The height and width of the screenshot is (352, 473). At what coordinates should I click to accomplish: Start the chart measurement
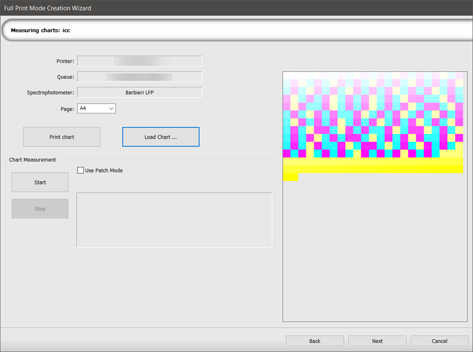(x=40, y=182)
